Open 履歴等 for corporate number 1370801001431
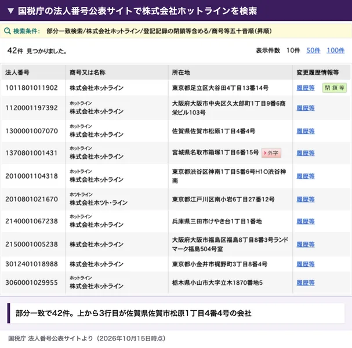This screenshot has height=348, width=352. pyautogui.click(x=306, y=153)
